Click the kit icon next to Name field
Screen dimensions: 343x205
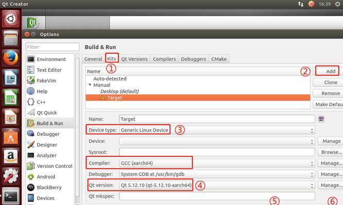pos(321,119)
